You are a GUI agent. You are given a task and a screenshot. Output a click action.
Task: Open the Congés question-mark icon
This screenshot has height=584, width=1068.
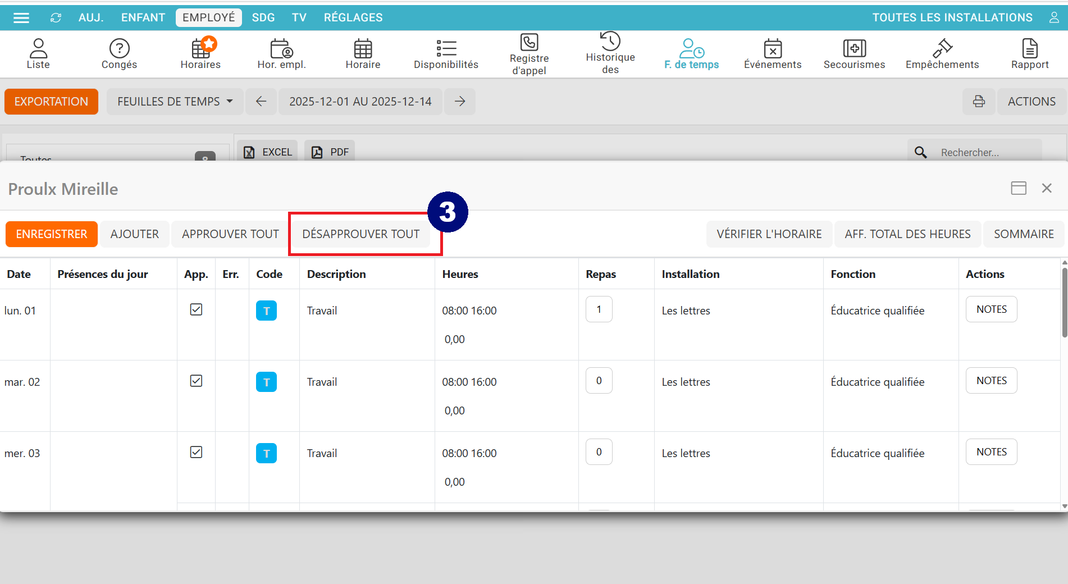pyautogui.click(x=119, y=49)
